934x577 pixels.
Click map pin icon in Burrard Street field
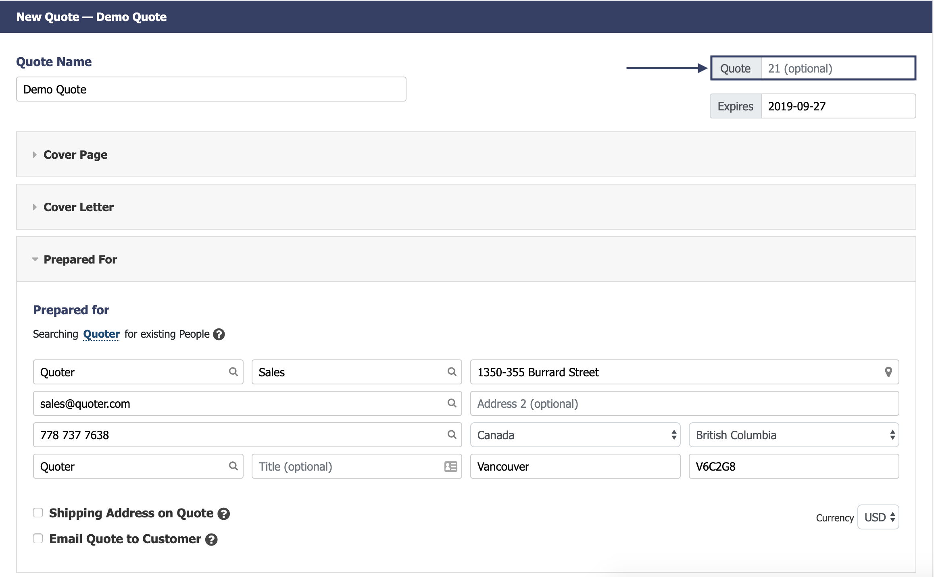tap(888, 372)
